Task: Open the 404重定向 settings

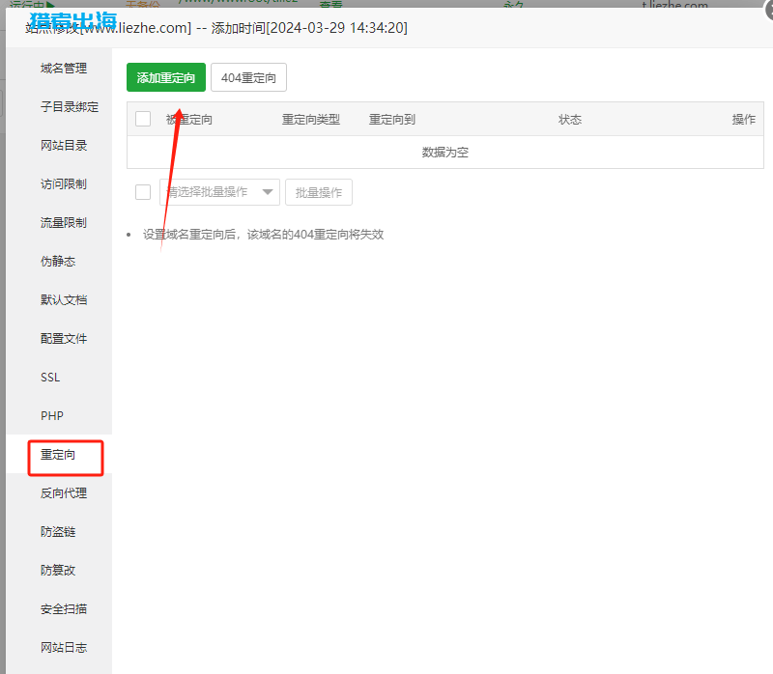Action: coord(248,77)
